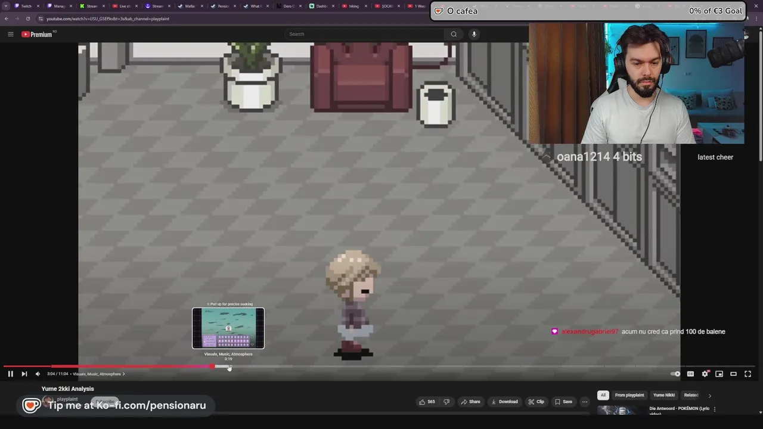
Task: Open video settings gear
Action: pyautogui.click(x=705, y=374)
